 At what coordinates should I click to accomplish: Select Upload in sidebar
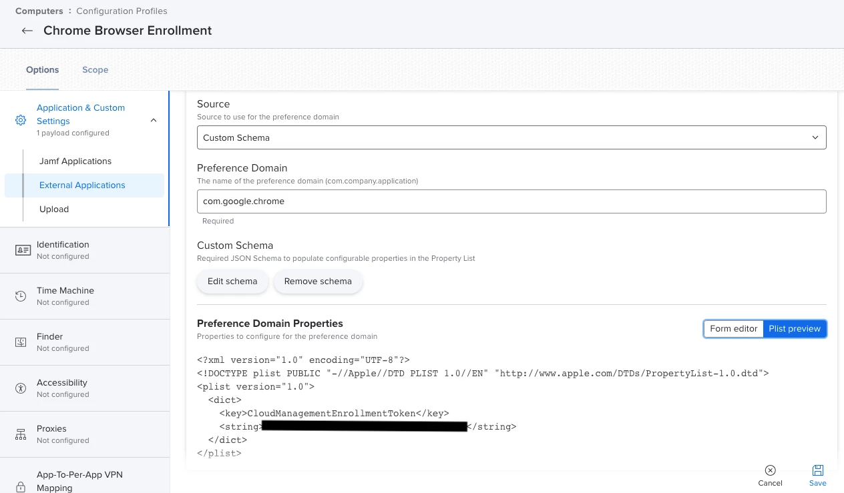[x=54, y=209]
